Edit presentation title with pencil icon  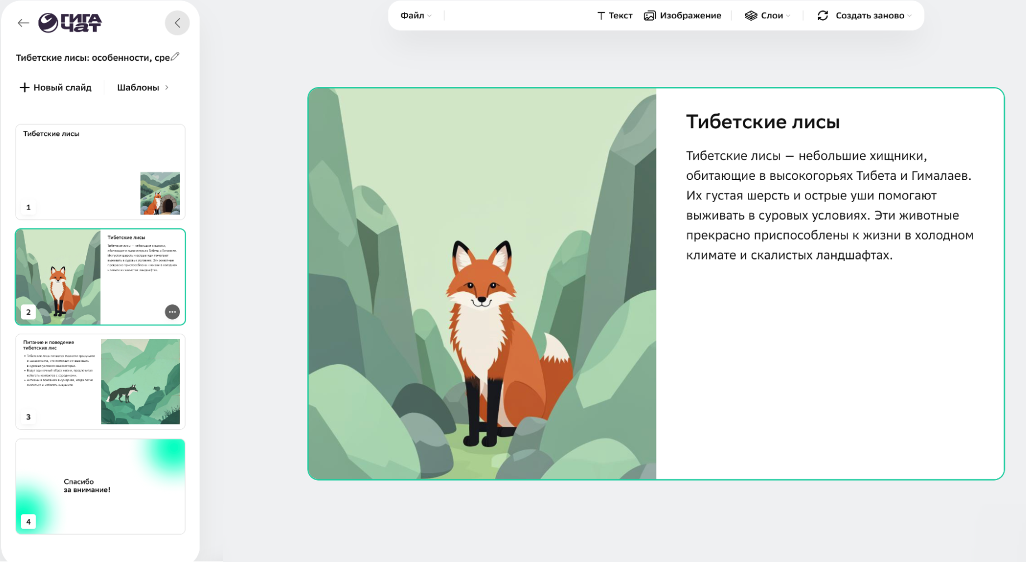pos(175,56)
